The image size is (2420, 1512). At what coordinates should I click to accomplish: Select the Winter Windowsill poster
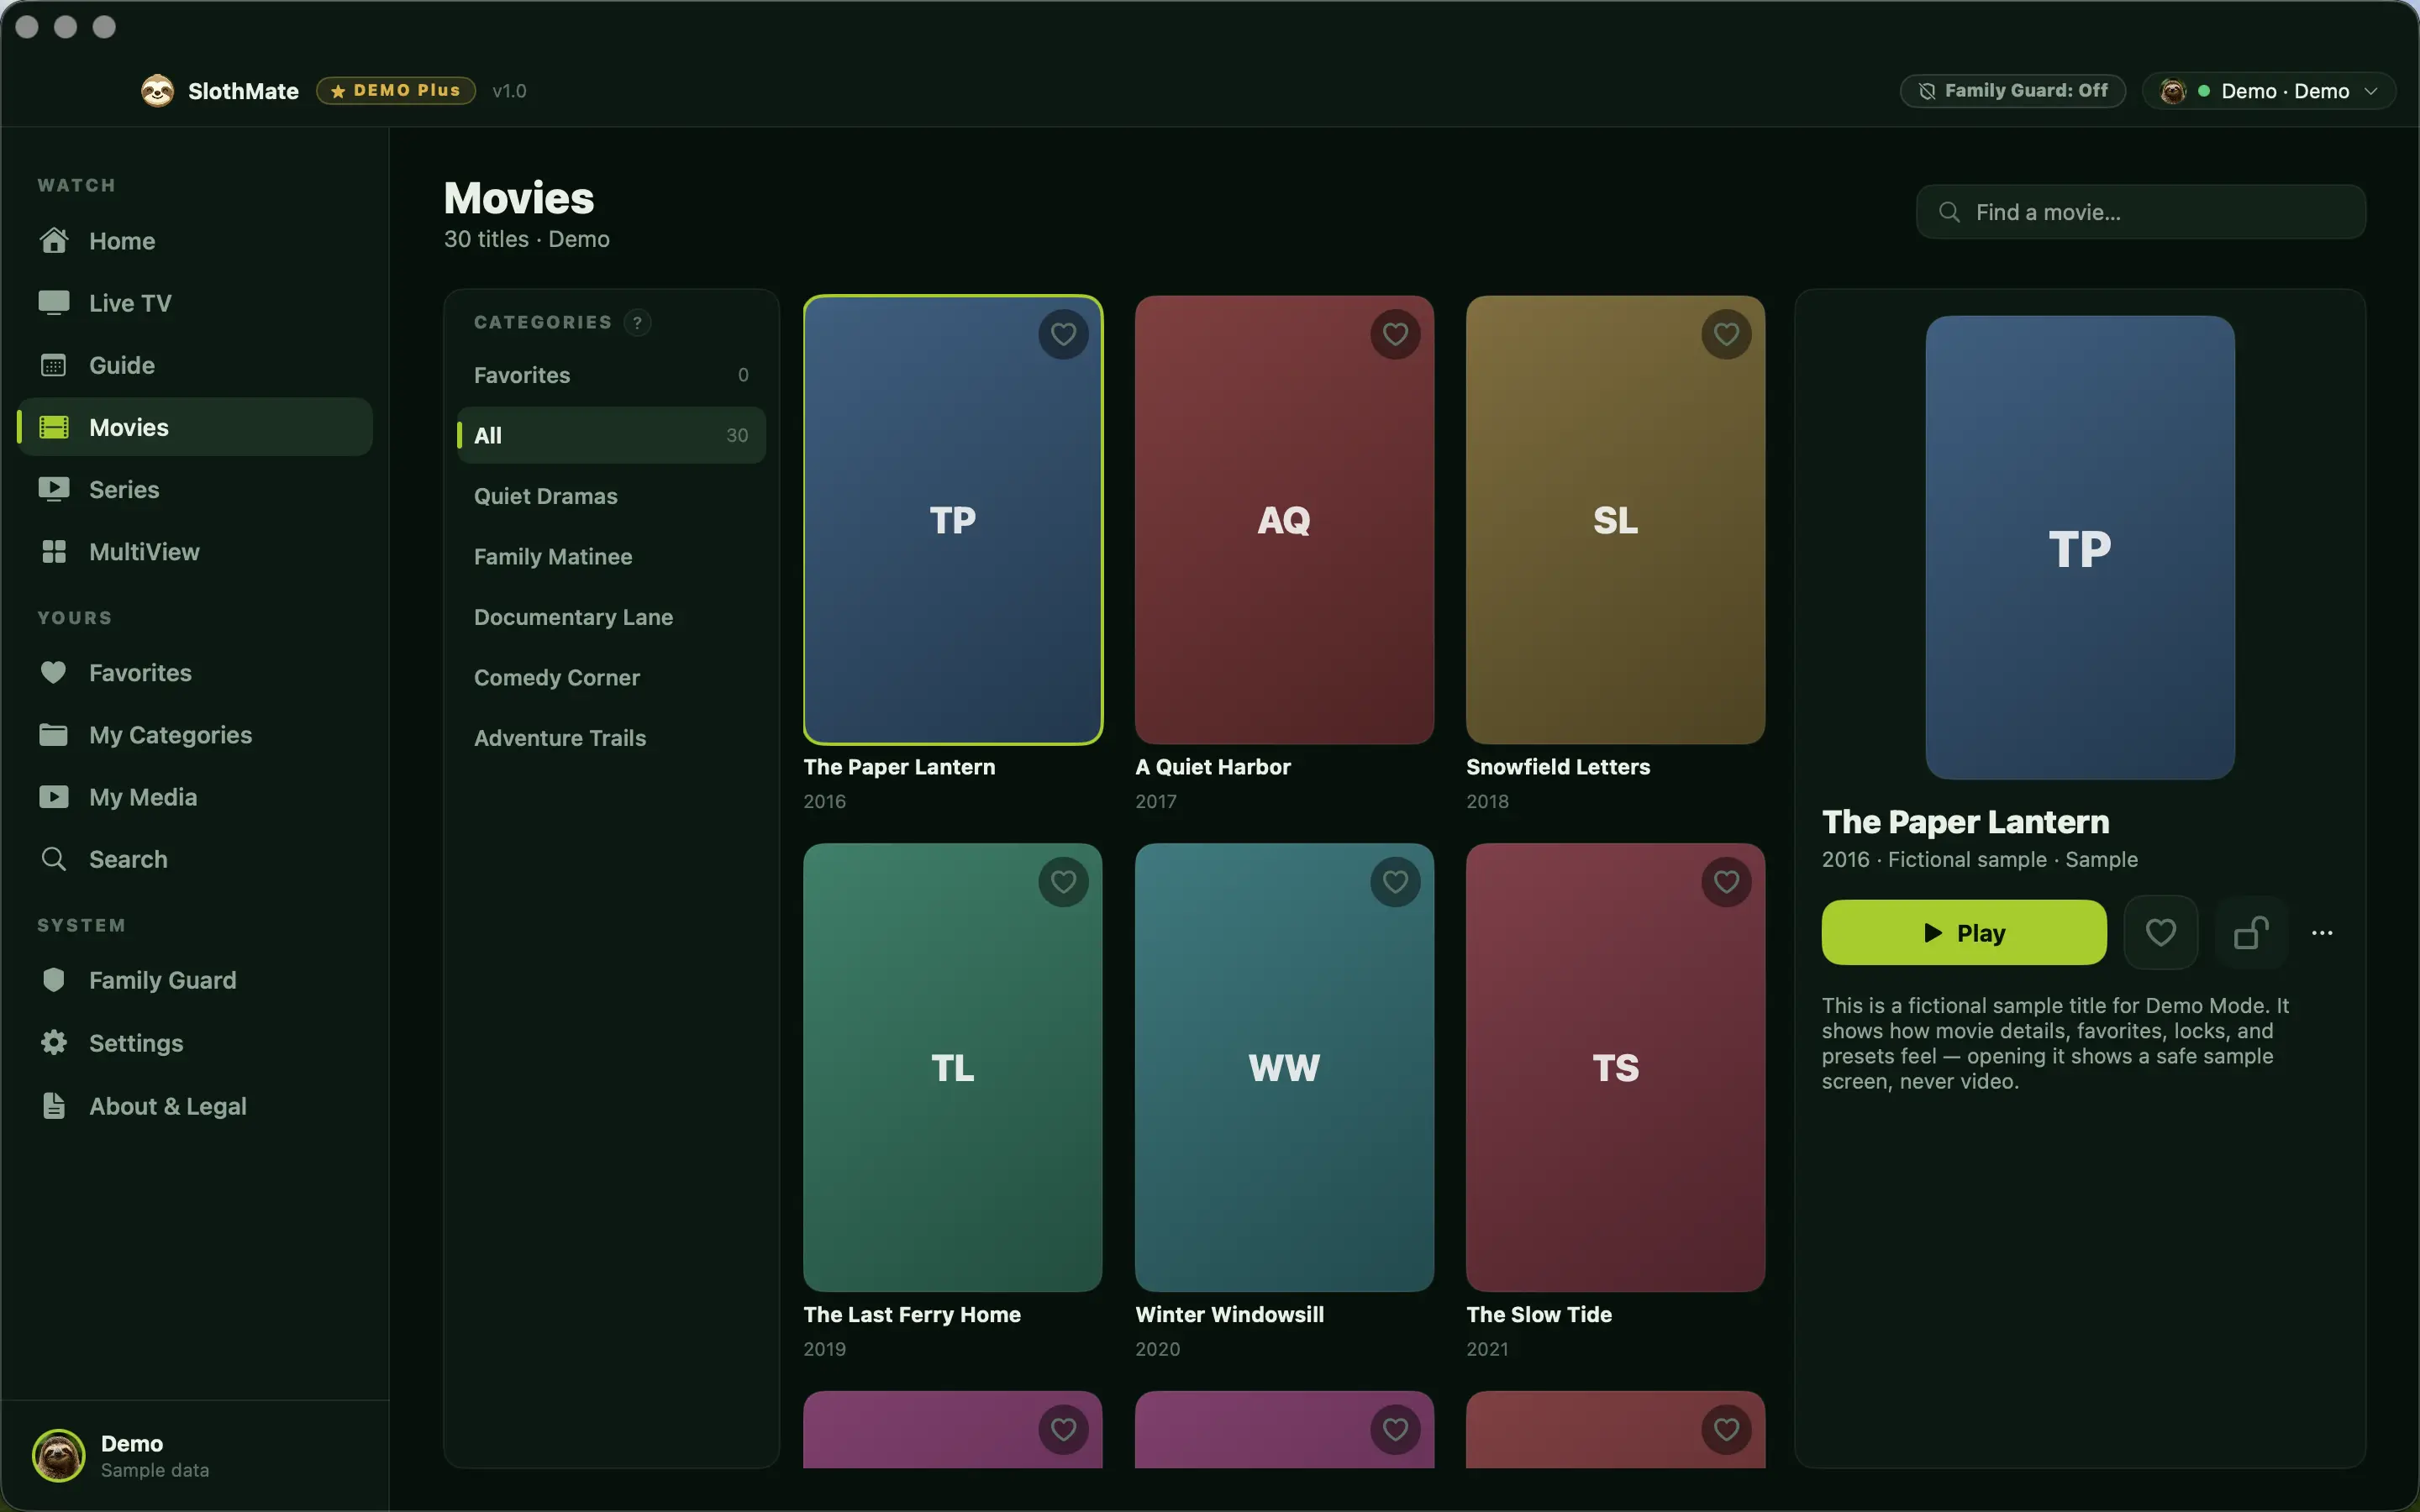(1284, 1067)
